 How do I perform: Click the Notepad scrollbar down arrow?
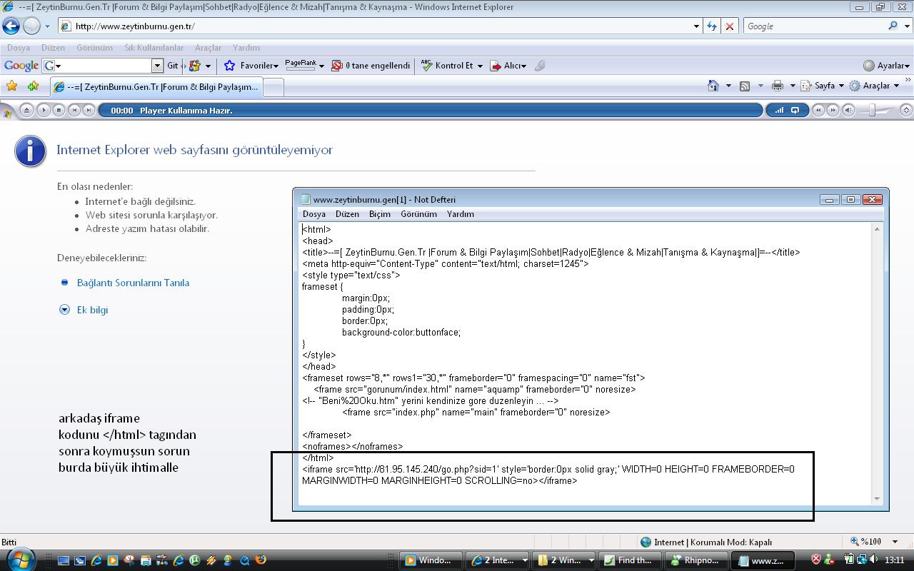coord(877,499)
